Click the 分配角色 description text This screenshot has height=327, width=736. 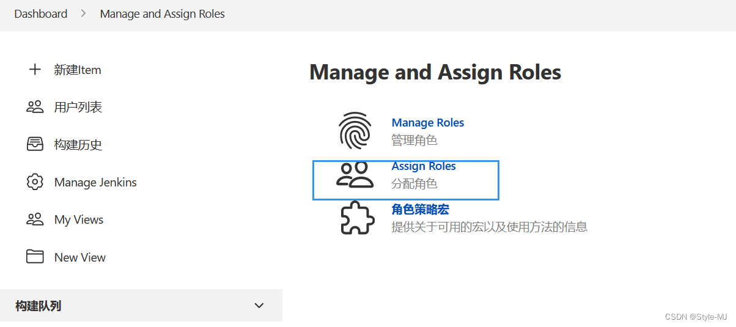[414, 183]
